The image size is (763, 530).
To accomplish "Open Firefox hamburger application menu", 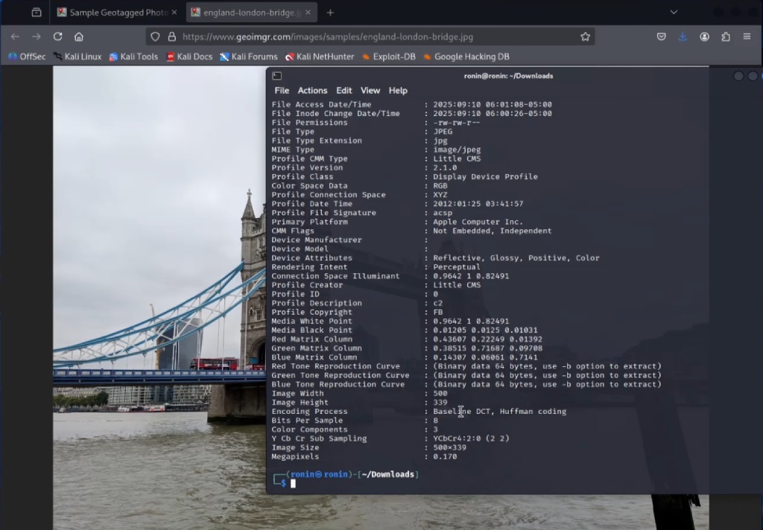I will (x=747, y=36).
